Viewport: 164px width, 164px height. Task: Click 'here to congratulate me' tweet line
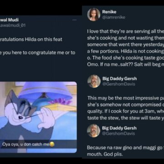(37, 53)
